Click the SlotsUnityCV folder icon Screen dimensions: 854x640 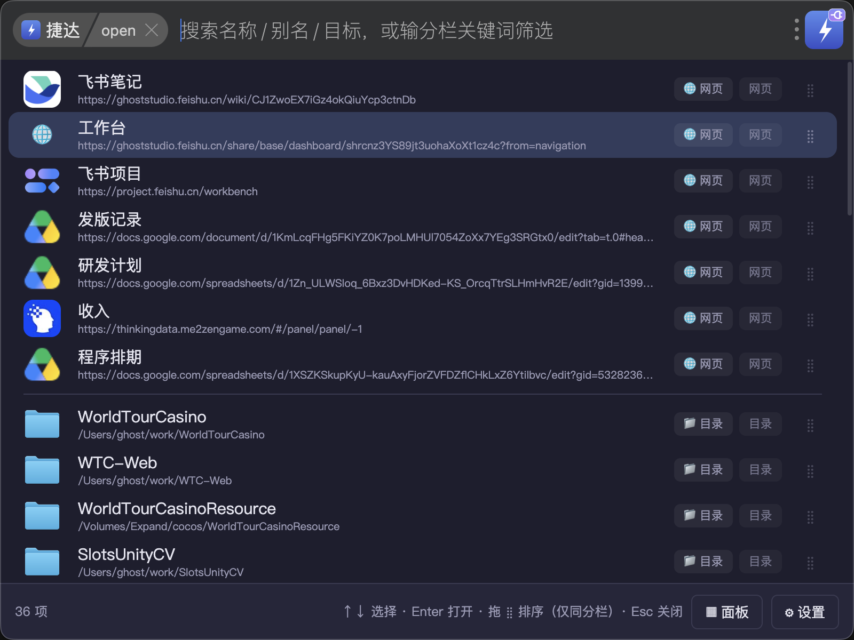tap(42, 562)
